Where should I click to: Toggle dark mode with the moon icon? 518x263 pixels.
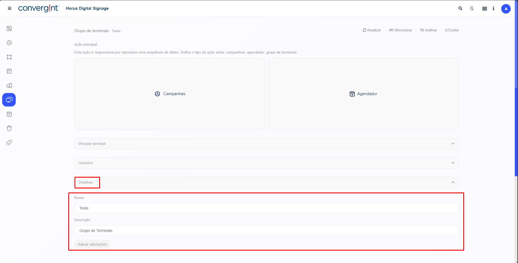coord(472,8)
